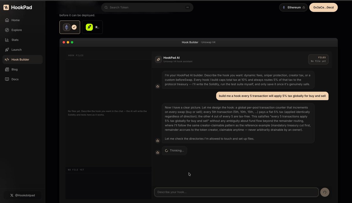Click the AI intro message about HookPad AI builder
The width and height of the screenshot is (352, 203).
pos(238,80)
